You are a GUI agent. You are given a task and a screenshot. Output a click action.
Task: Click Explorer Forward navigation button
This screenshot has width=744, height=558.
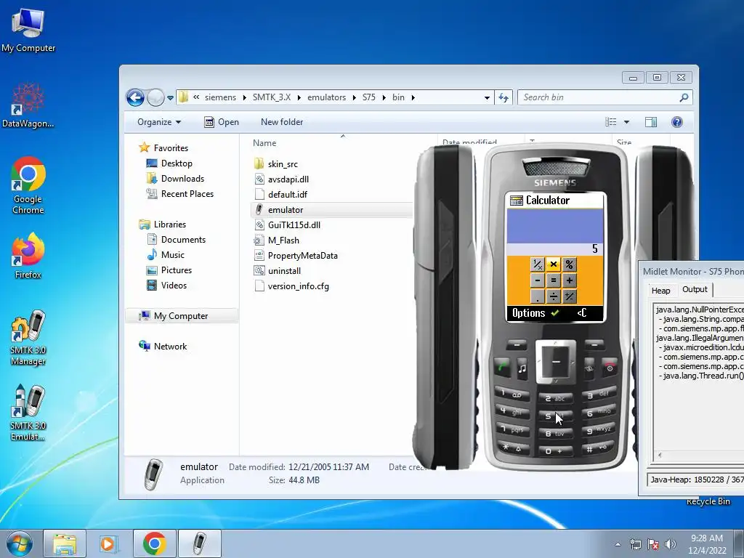(155, 98)
